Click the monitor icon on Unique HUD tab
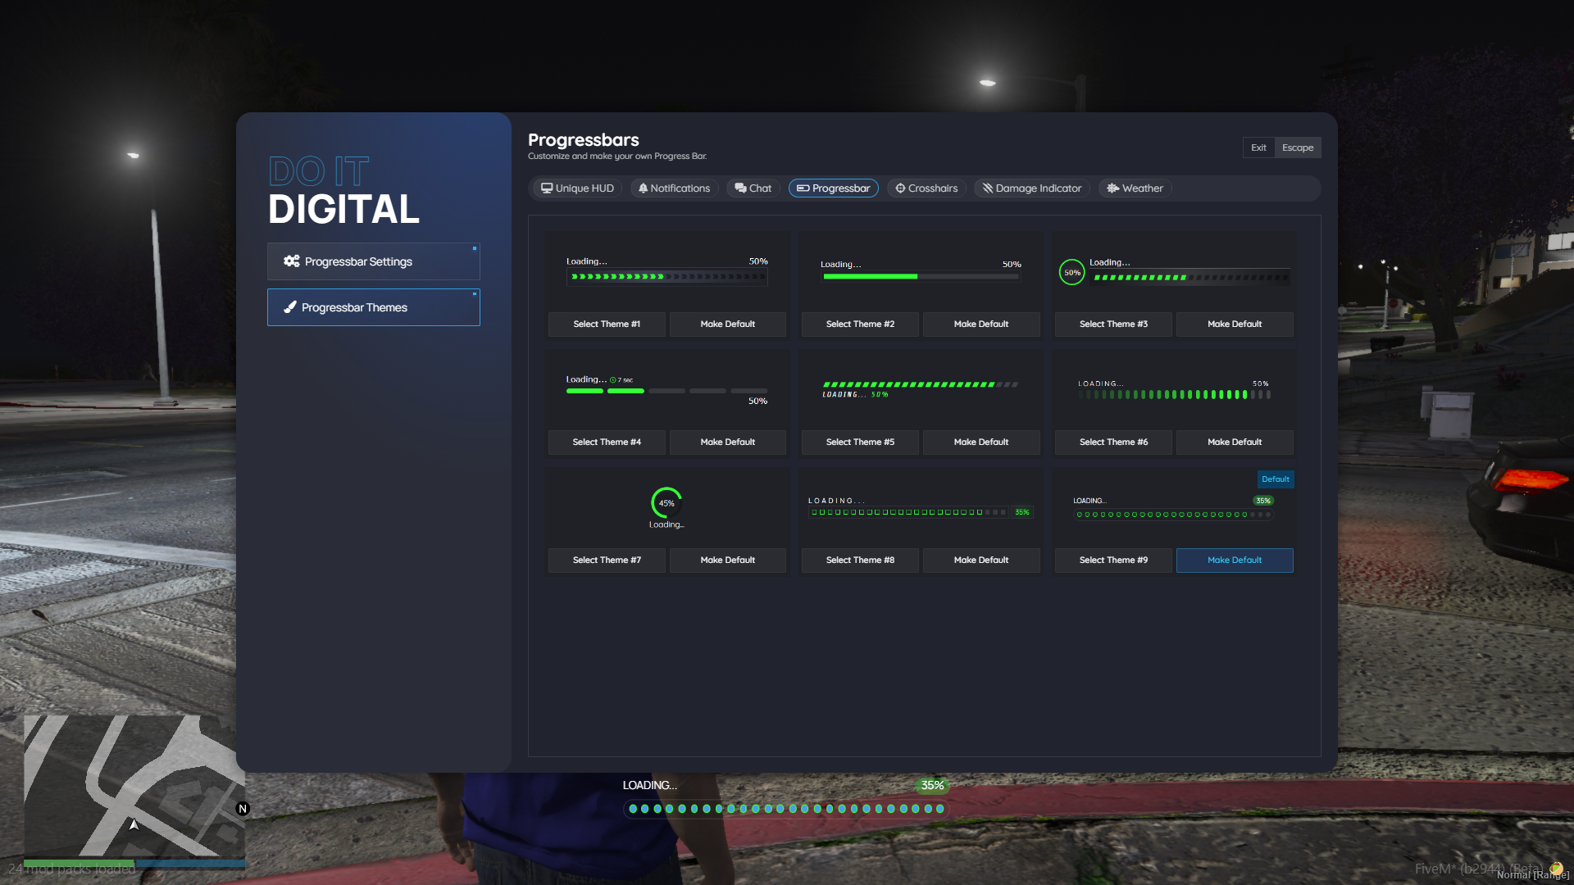Viewport: 1574px width, 885px height. click(547, 188)
